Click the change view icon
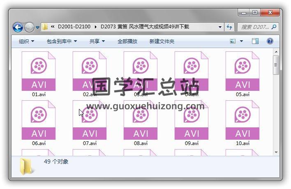This screenshot has height=189, width=291. coord(233,41)
